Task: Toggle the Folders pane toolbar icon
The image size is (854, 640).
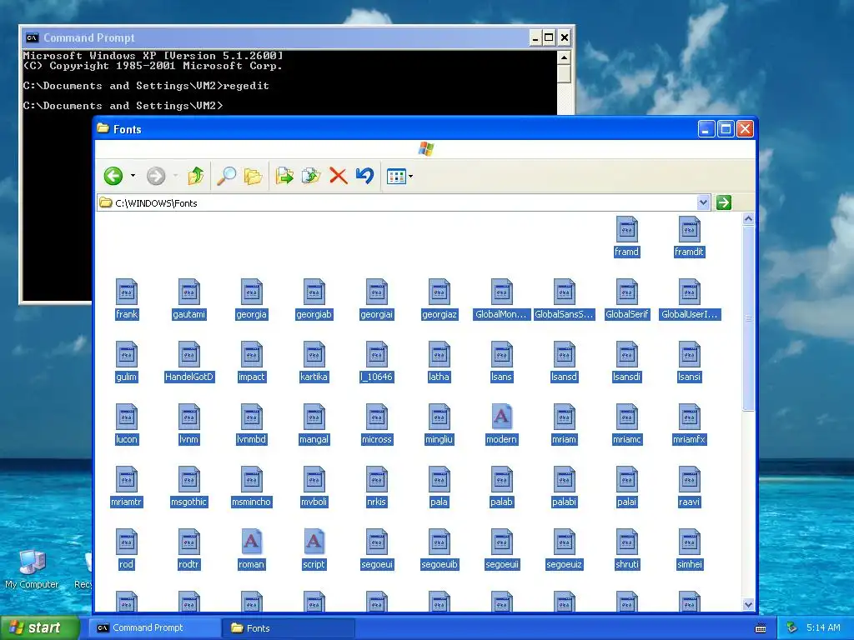Action: coord(253,176)
